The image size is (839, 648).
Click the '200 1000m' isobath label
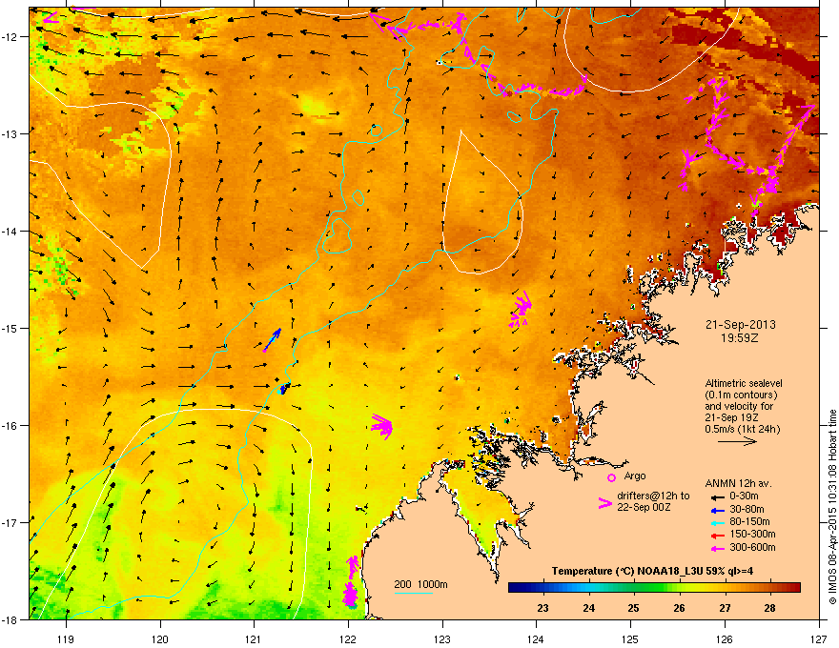tap(420, 584)
